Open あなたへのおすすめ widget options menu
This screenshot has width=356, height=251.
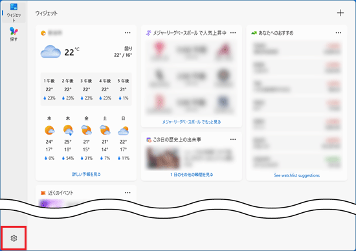pyautogui.click(x=339, y=33)
